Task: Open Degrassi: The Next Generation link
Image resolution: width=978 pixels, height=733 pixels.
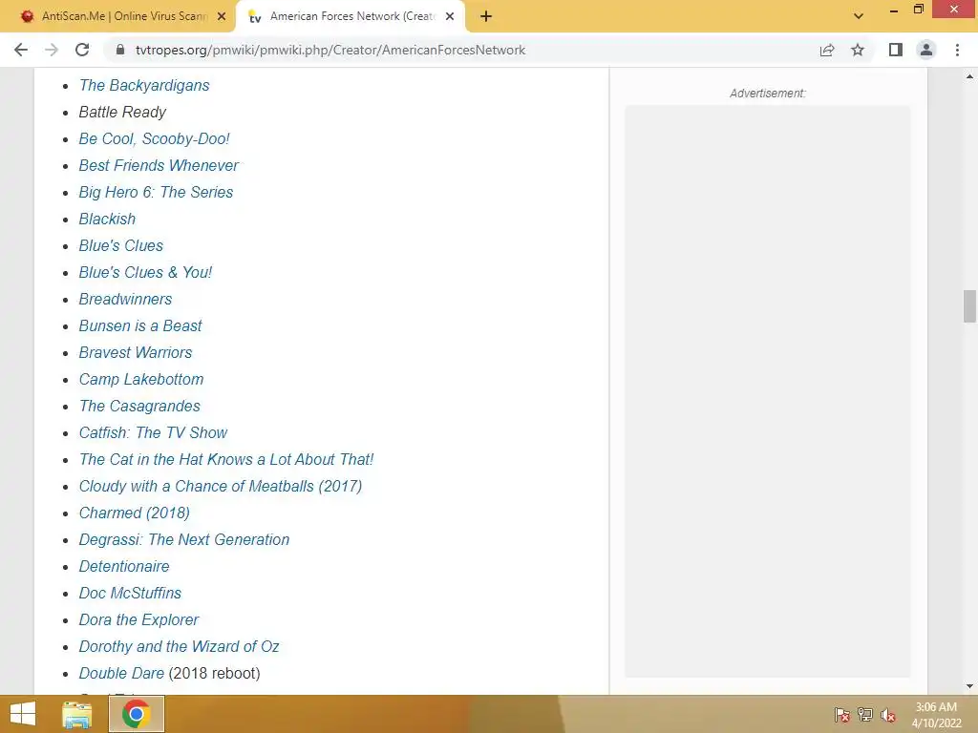Action: click(184, 540)
